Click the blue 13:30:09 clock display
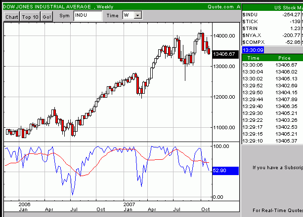Image resolution: width=303 pixels, height=217 pixels. pyautogui.click(x=253, y=50)
